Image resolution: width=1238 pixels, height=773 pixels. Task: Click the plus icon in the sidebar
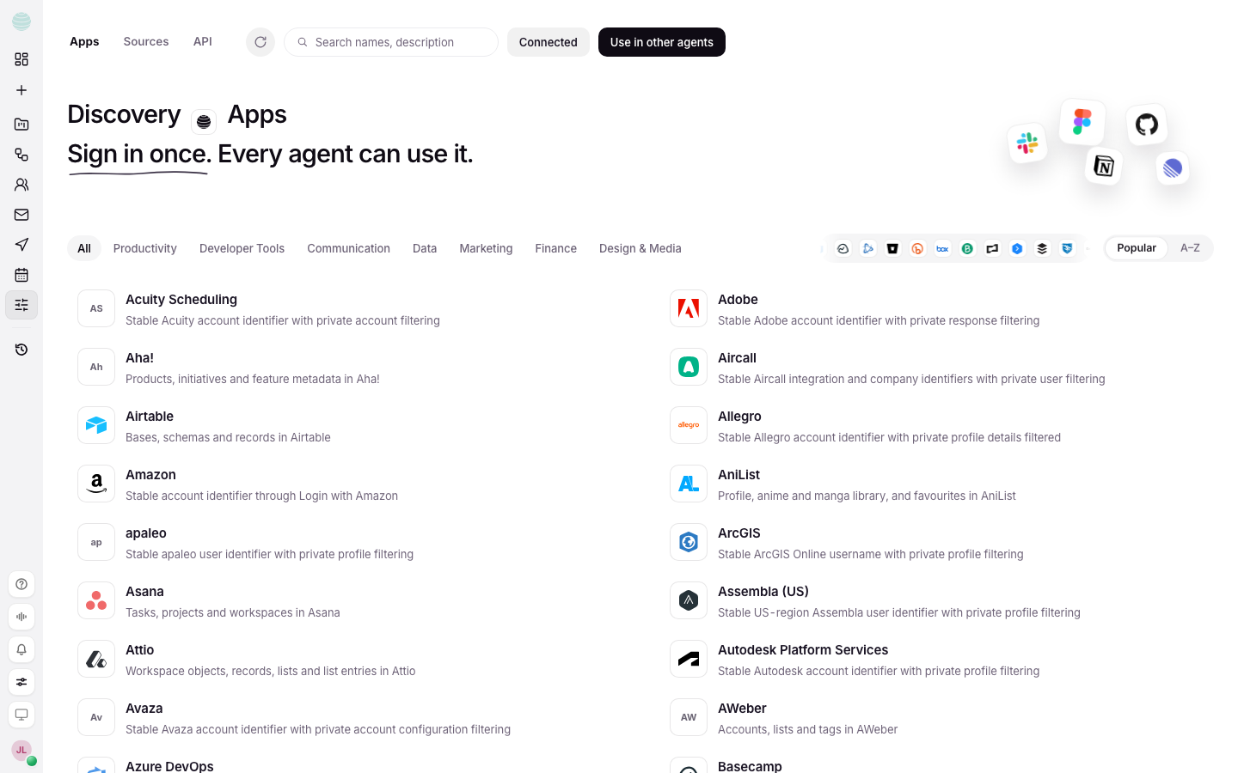21,90
